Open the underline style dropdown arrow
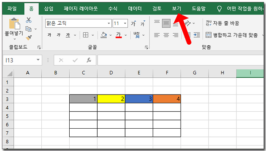The width and height of the screenshot is (266, 151). click(x=75, y=35)
